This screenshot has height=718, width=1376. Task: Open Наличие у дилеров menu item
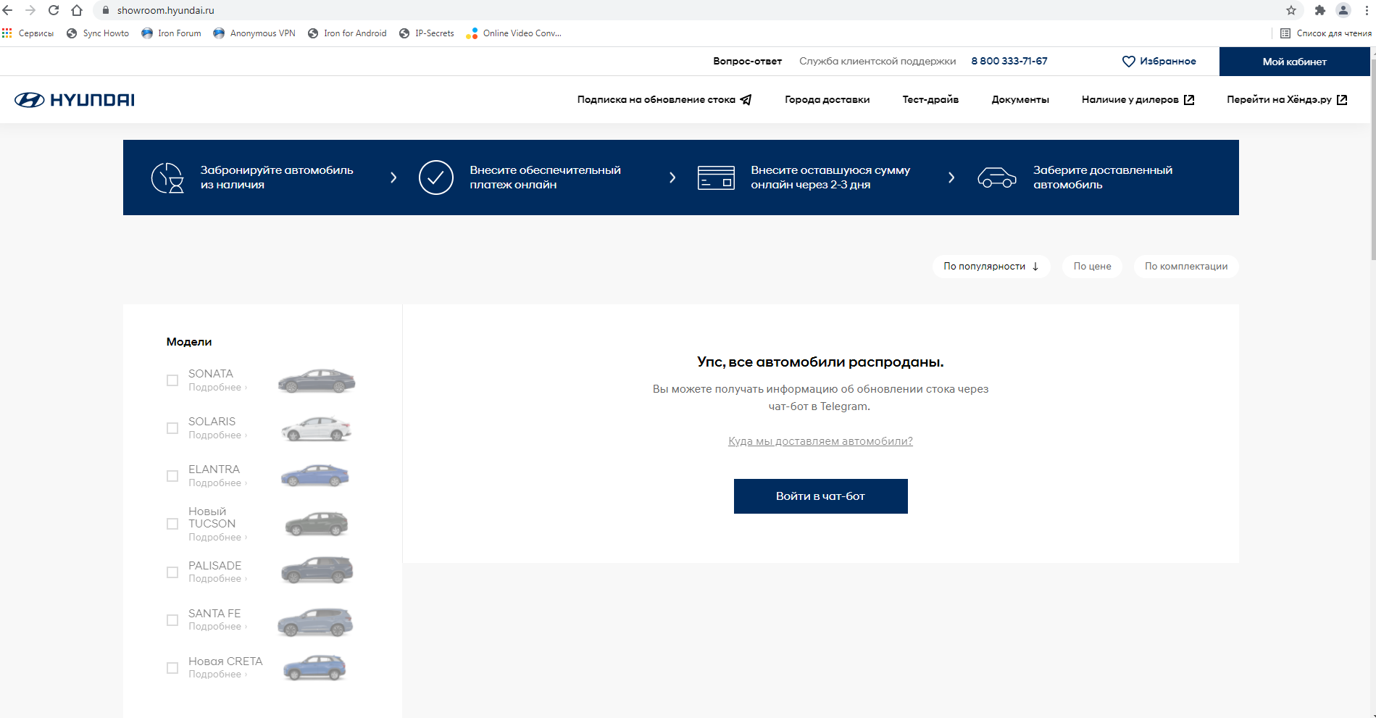1138,100
